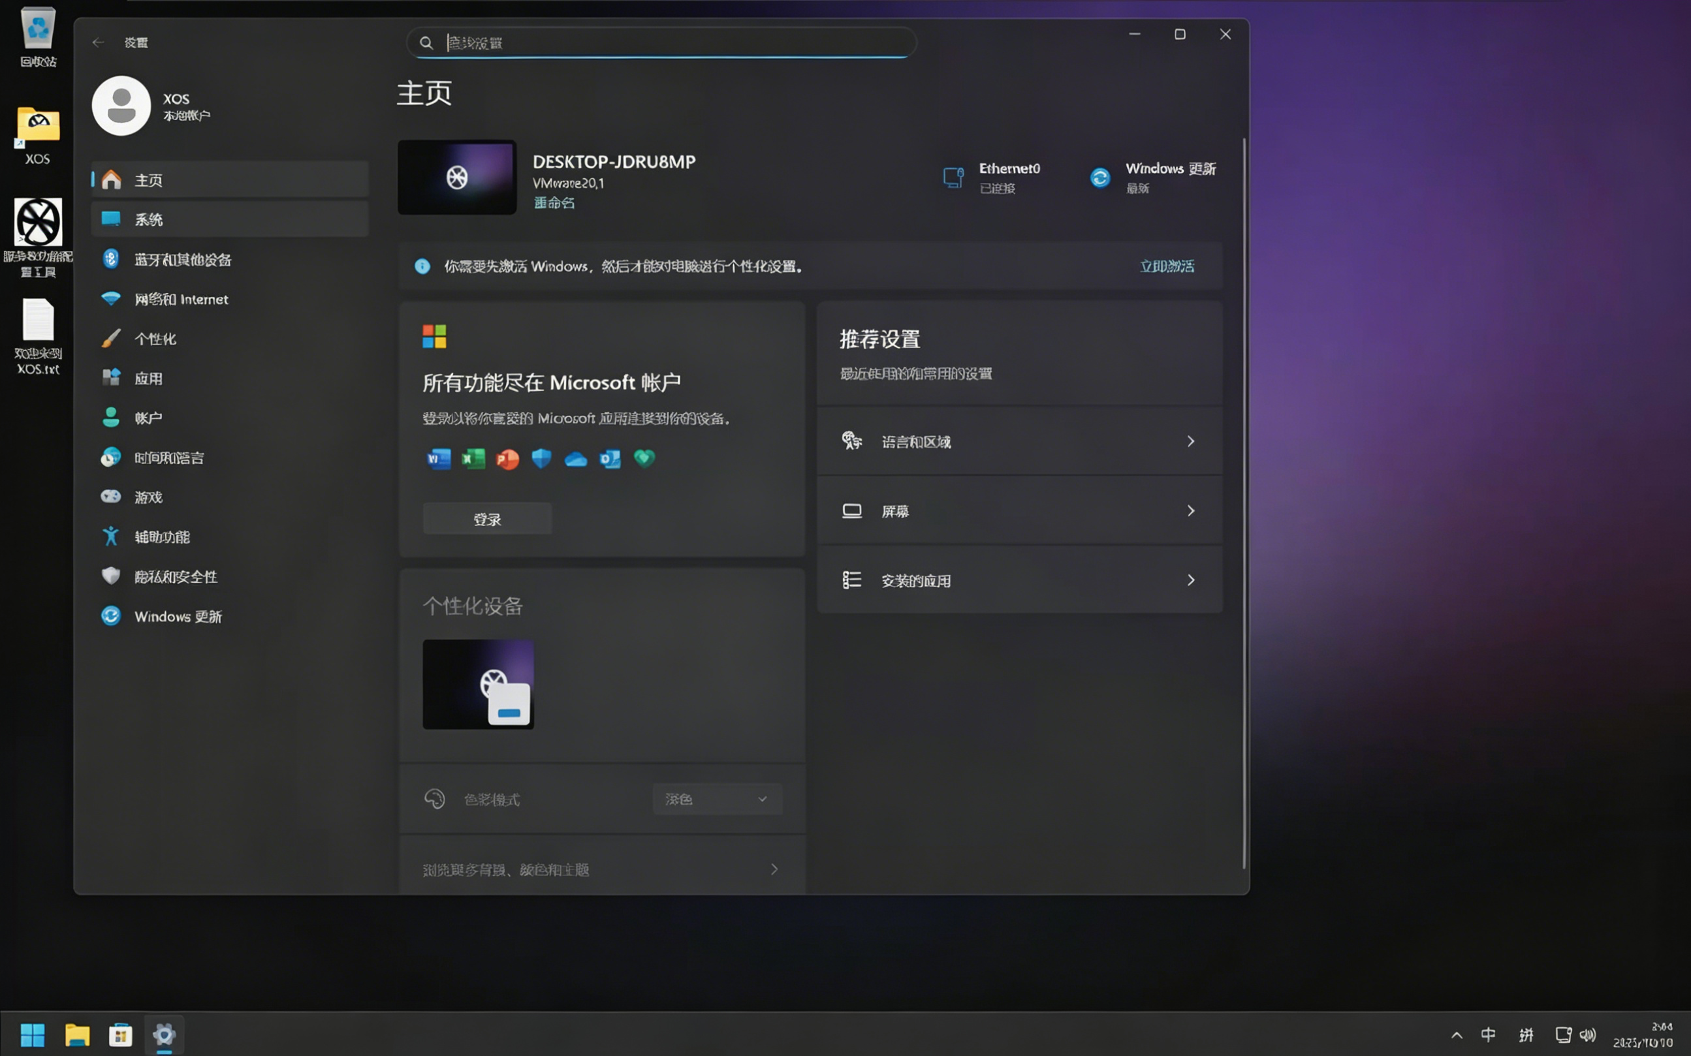Click the taskbar volume speaker icon

coord(1588,1034)
